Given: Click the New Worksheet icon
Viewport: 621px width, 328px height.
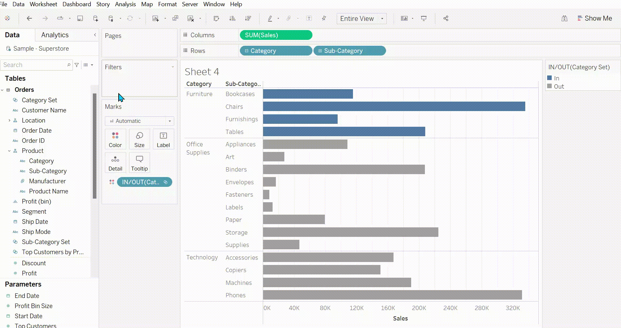Looking at the screenshot, I should click(x=156, y=18).
